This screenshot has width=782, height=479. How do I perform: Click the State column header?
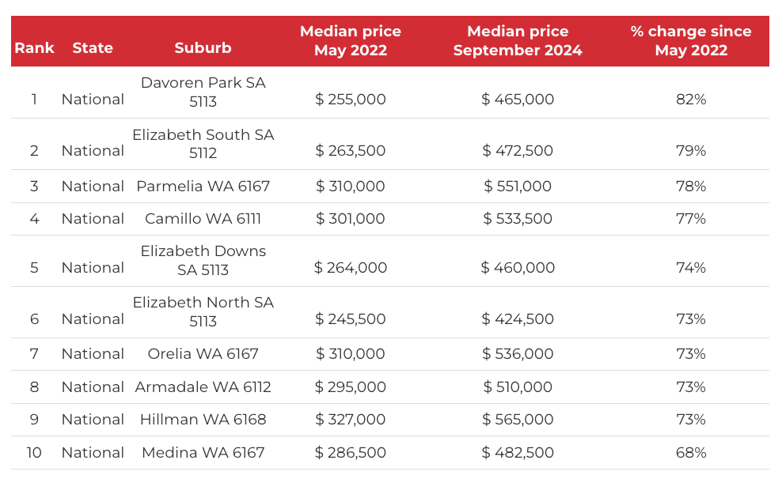click(93, 48)
